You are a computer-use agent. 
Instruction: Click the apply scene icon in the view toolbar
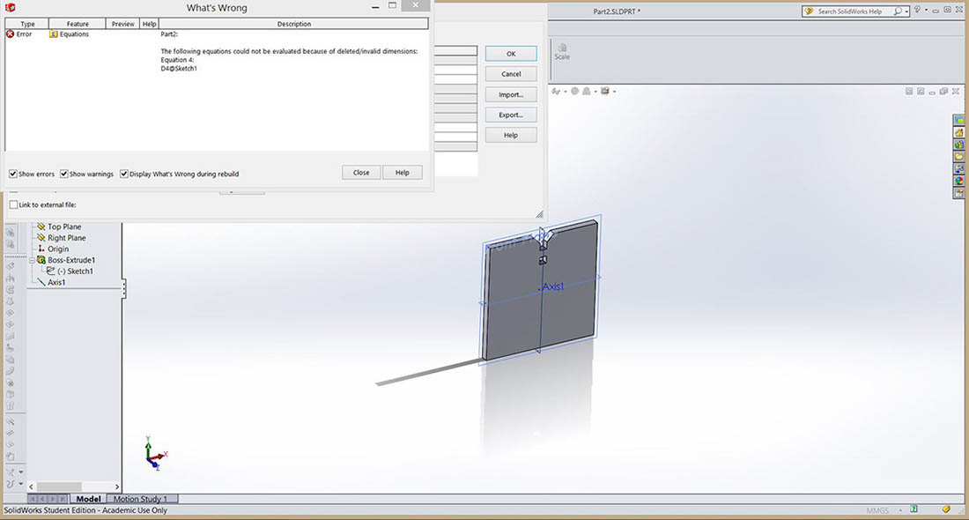point(587,91)
